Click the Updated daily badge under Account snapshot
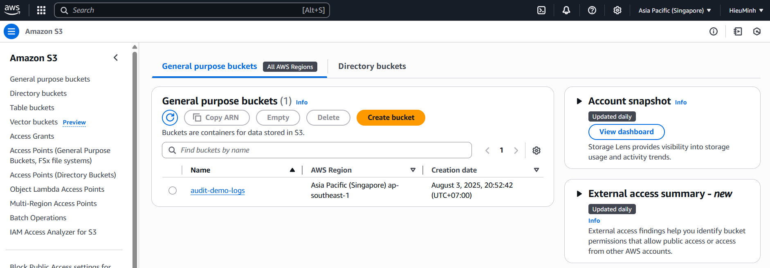The height and width of the screenshot is (268, 770). (612, 117)
